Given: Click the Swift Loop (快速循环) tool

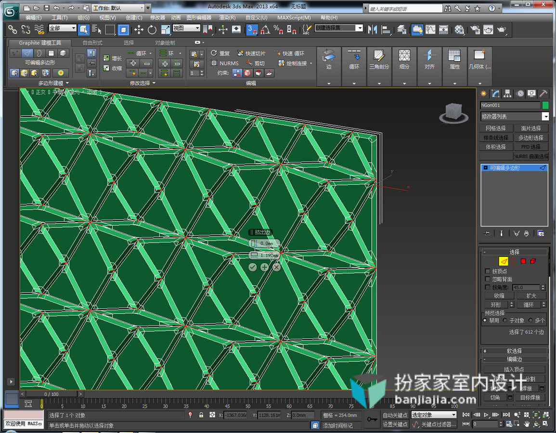Looking at the screenshot, I should click(x=289, y=53).
